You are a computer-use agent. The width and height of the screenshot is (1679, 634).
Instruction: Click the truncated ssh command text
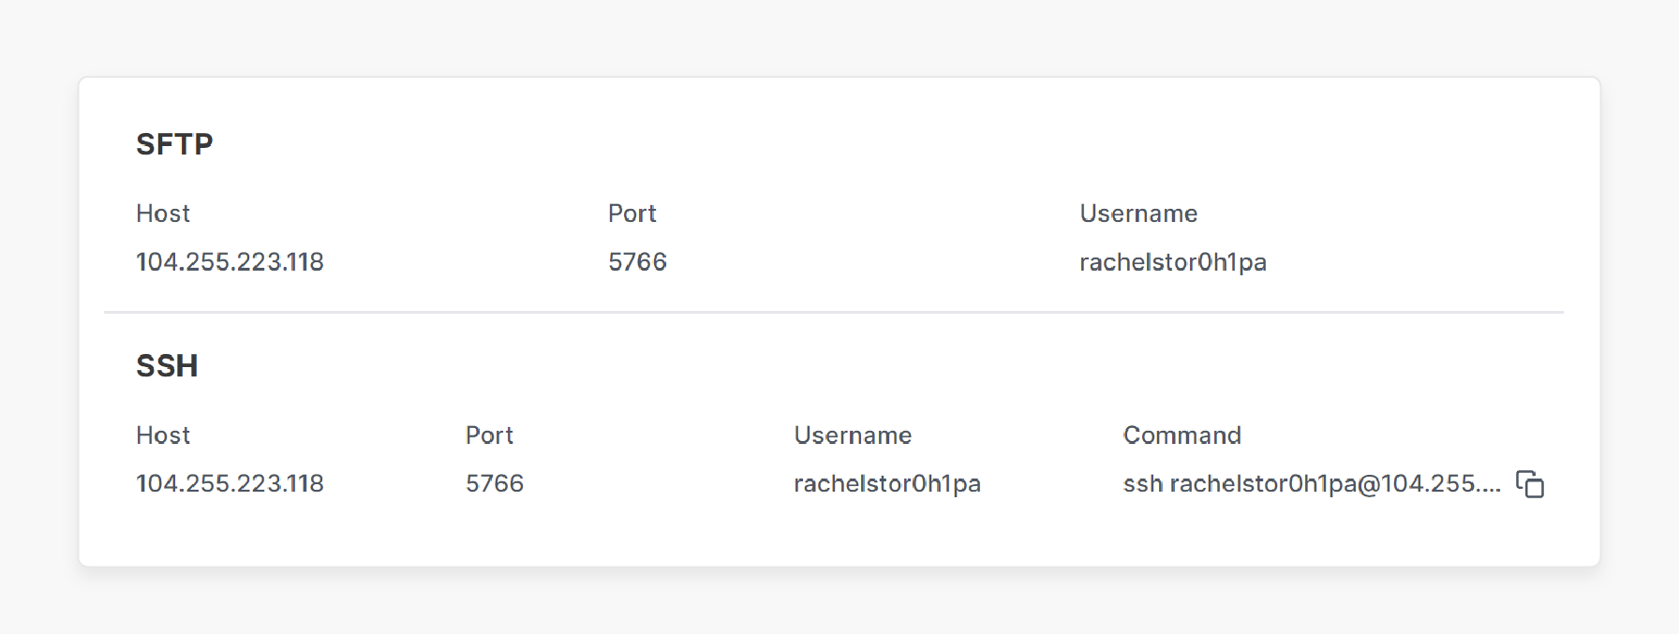point(1312,483)
